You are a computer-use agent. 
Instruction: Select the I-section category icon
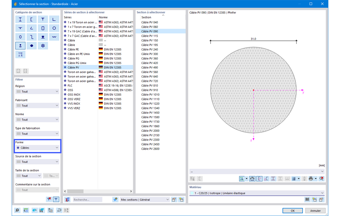(x=21, y=20)
